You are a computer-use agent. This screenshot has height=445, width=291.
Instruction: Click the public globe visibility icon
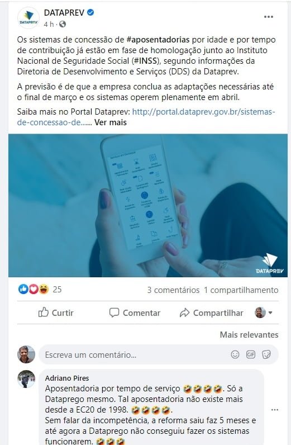(x=63, y=25)
